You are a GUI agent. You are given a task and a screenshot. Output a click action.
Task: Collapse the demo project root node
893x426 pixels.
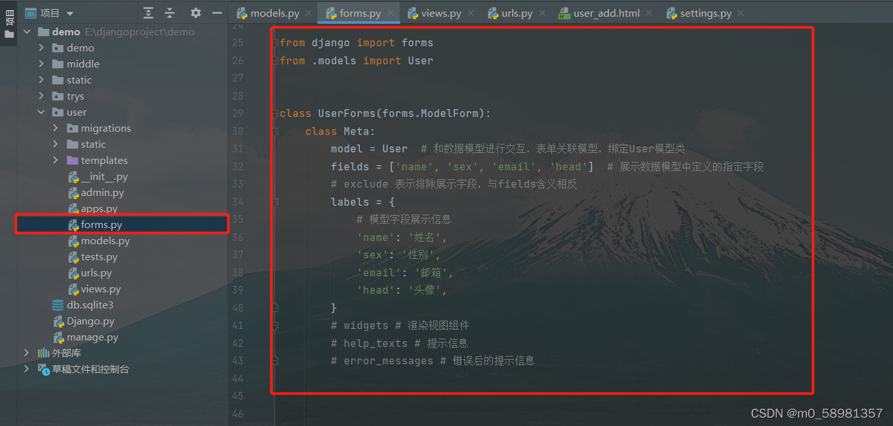click(x=27, y=31)
